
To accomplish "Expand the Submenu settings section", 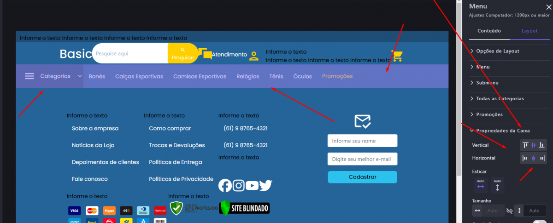I will tap(487, 83).
